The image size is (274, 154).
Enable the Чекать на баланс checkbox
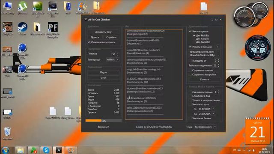pyautogui.click(x=190, y=118)
